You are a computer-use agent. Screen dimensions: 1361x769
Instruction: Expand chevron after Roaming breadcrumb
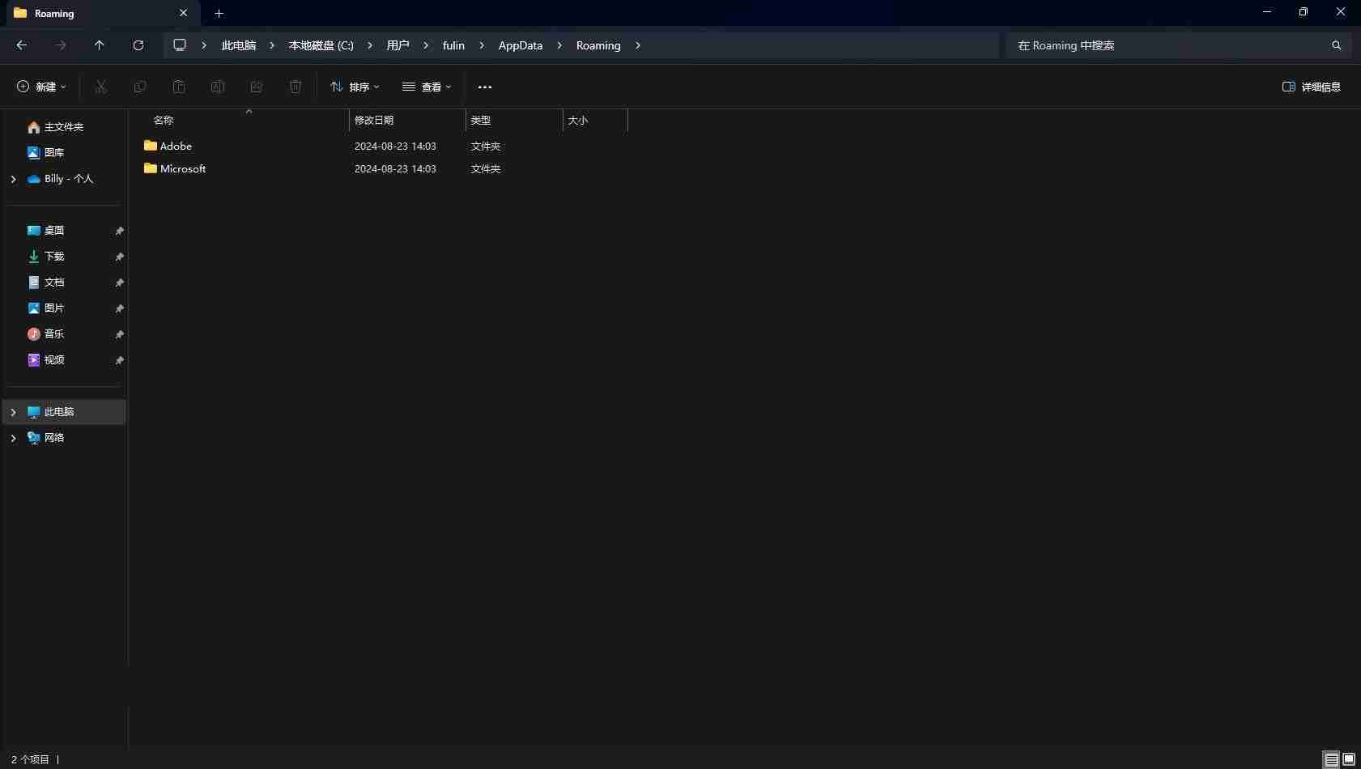638,45
